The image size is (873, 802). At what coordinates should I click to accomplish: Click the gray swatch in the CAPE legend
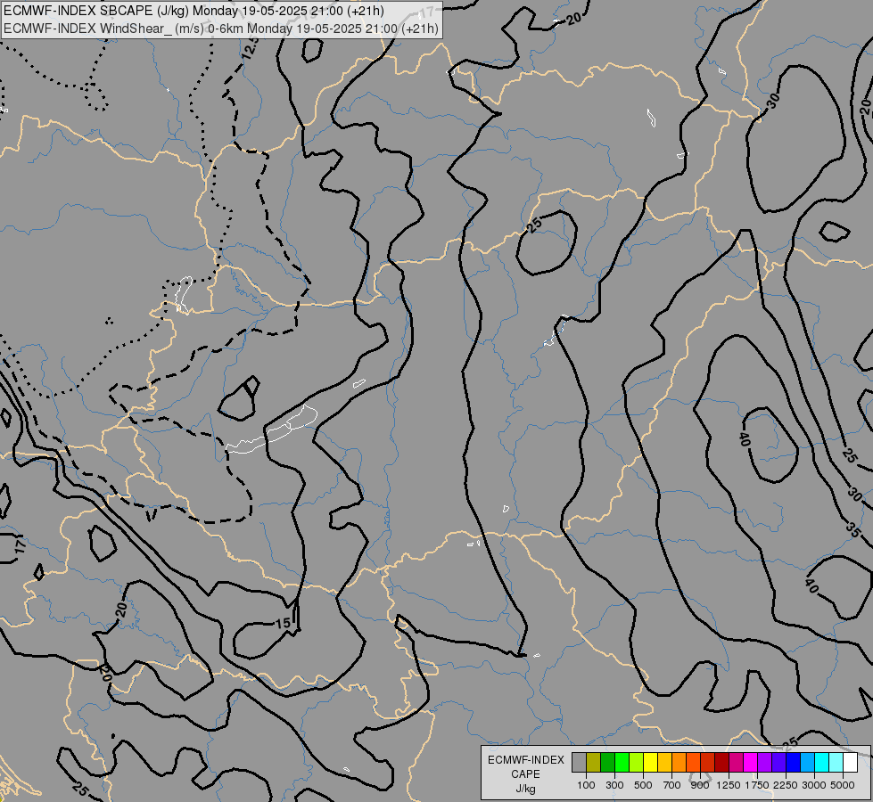[x=579, y=763]
